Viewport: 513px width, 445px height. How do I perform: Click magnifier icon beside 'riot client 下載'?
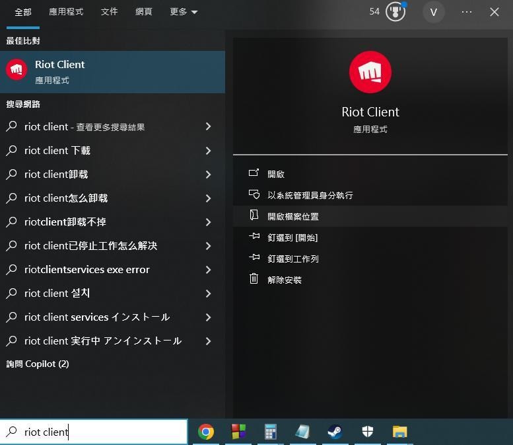tap(11, 149)
